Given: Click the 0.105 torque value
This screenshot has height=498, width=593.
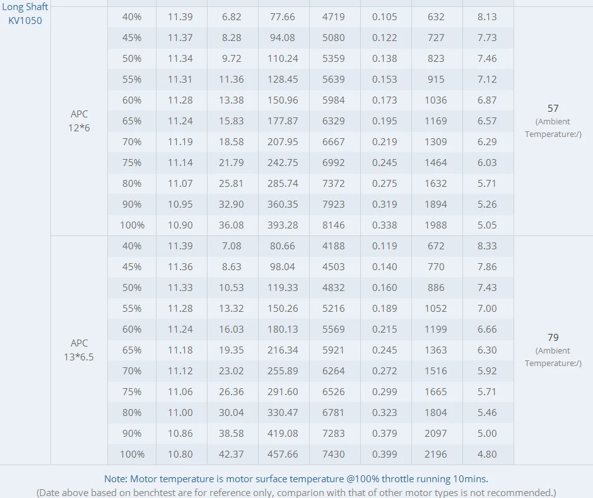Looking at the screenshot, I should tap(385, 17).
